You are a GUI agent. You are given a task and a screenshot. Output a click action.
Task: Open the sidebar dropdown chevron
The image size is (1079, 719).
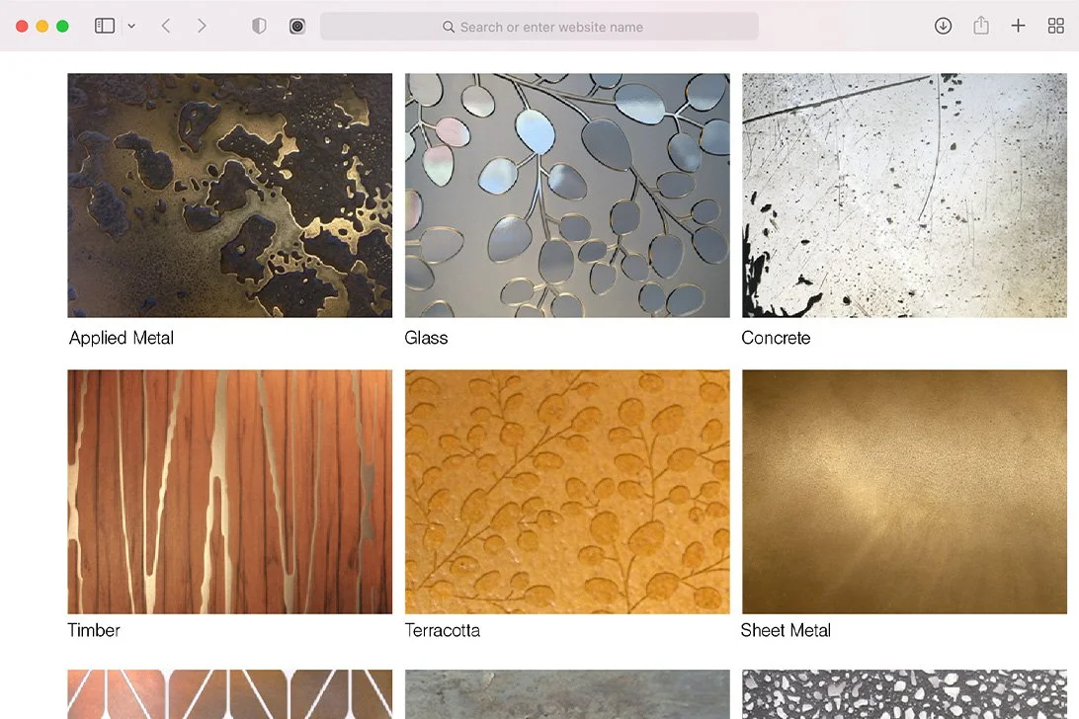coord(131,26)
